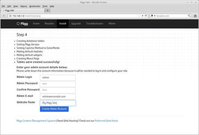Viewport: 199px width, 135px height.
Task: Open Pligg Content Management System link
Action: click(36, 121)
